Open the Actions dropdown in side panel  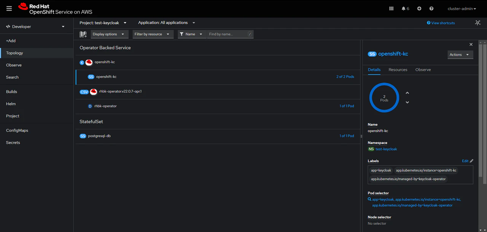pos(460,55)
